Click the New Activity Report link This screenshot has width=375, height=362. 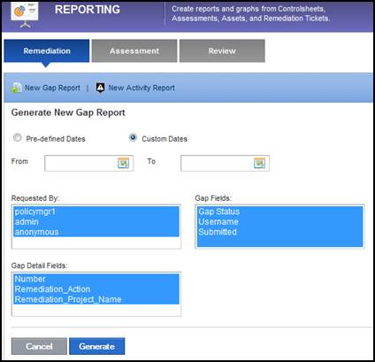(x=142, y=88)
